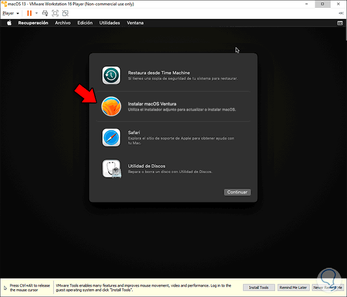
Task: Click Remind Me Later button
Action: pos(293,288)
